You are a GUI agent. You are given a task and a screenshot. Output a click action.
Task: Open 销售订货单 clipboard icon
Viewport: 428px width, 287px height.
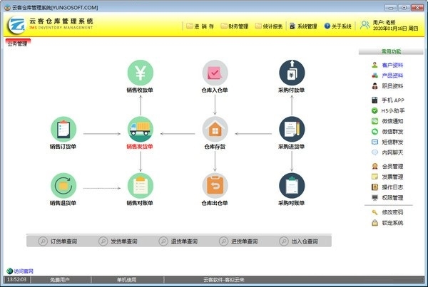pyautogui.click(x=63, y=129)
